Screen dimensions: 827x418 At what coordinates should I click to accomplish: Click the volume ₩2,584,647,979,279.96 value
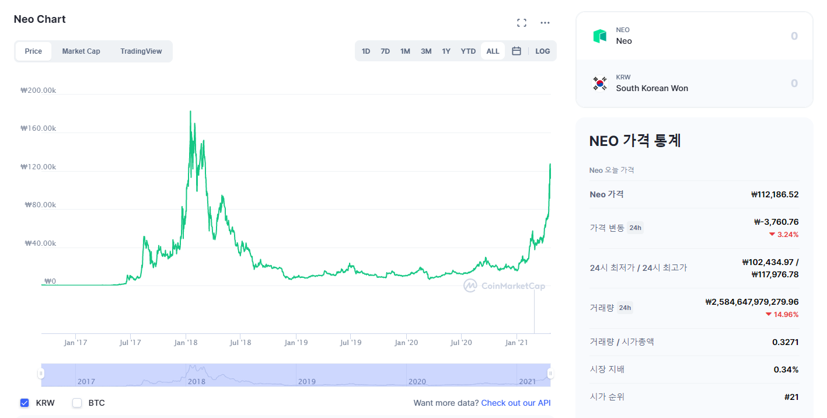(x=752, y=302)
